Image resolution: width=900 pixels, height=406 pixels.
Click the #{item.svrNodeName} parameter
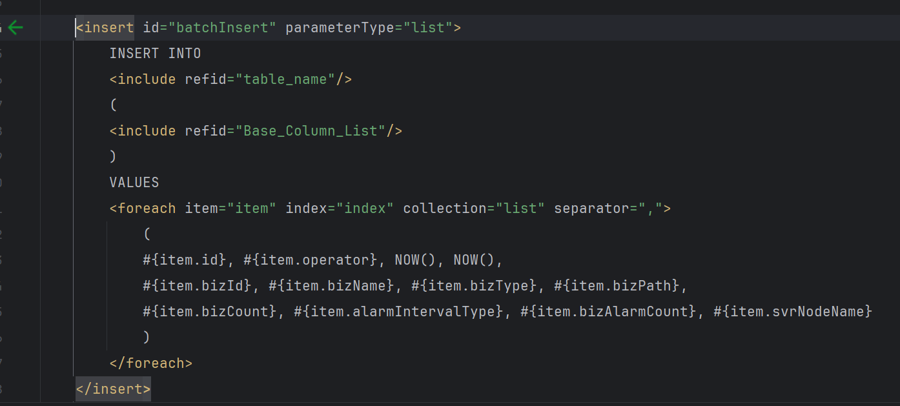coord(793,312)
